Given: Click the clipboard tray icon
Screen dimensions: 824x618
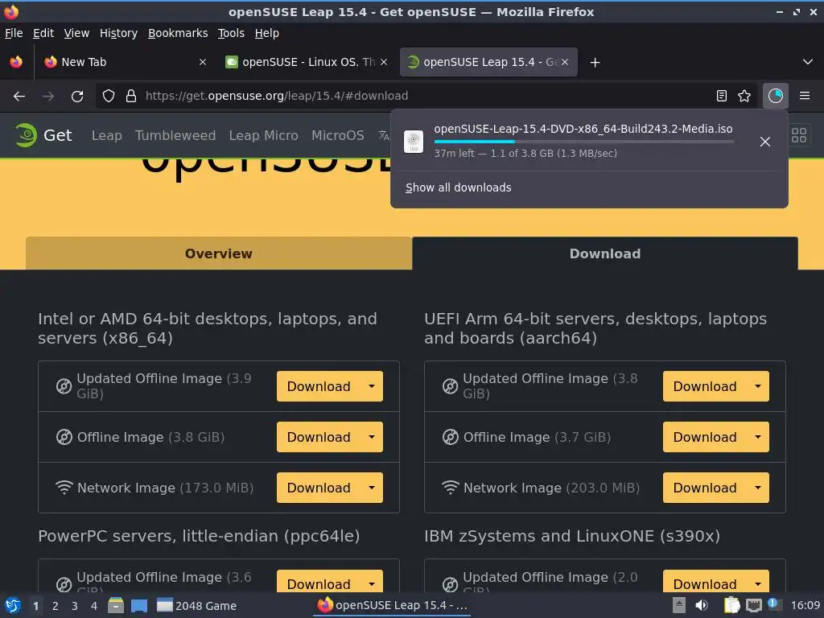Looking at the screenshot, I should pos(731,605).
